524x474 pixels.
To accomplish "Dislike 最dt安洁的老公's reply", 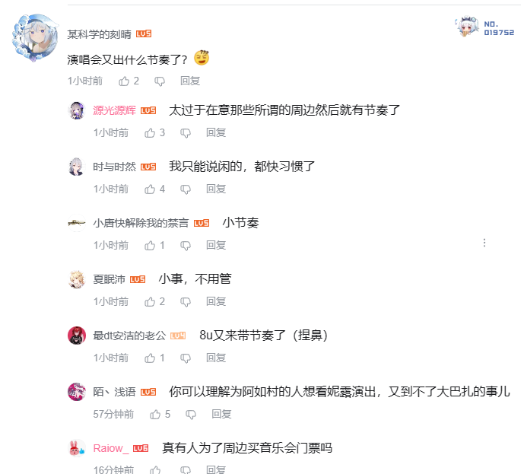I will click(x=186, y=358).
